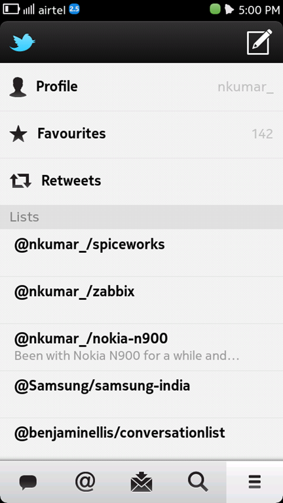Click the Twitter bird logo
This screenshot has height=503, width=283.
click(x=22, y=43)
